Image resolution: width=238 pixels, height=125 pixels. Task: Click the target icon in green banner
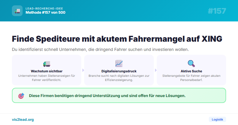21,96
